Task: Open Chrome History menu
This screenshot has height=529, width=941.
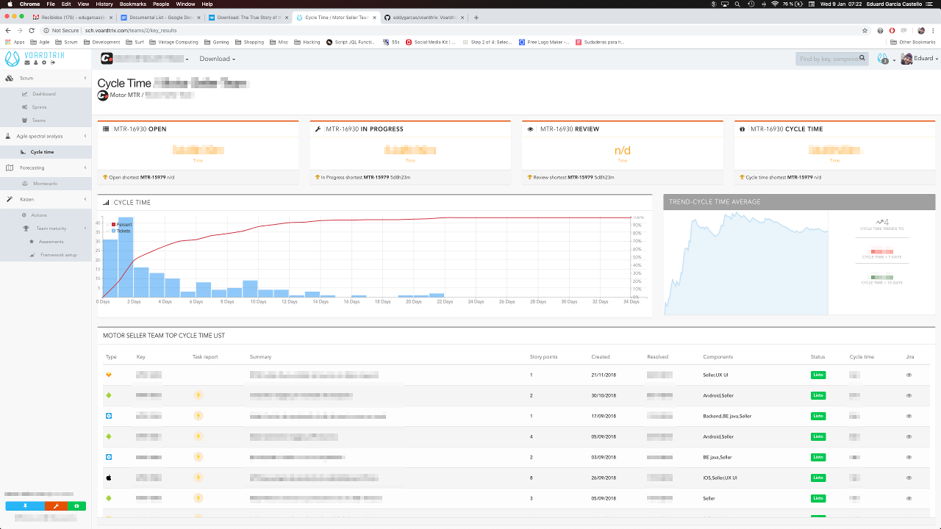Action: (x=104, y=4)
